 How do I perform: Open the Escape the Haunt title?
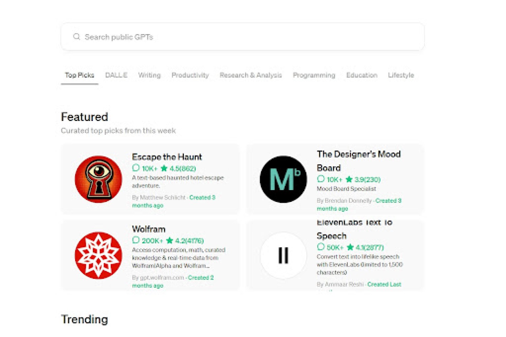click(167, 157)
